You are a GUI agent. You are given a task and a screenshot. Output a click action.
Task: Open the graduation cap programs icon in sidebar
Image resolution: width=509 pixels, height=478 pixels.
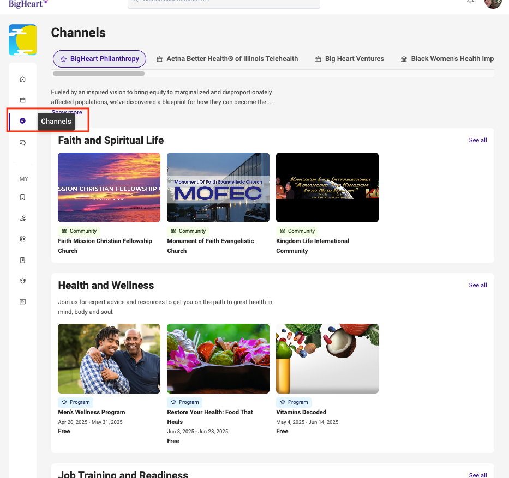click(22, 281)
